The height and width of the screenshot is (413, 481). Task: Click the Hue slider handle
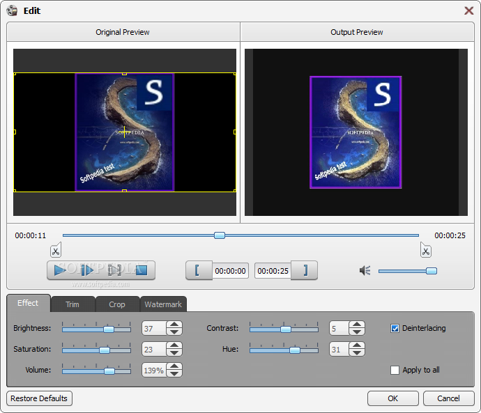tap(295, 350)
